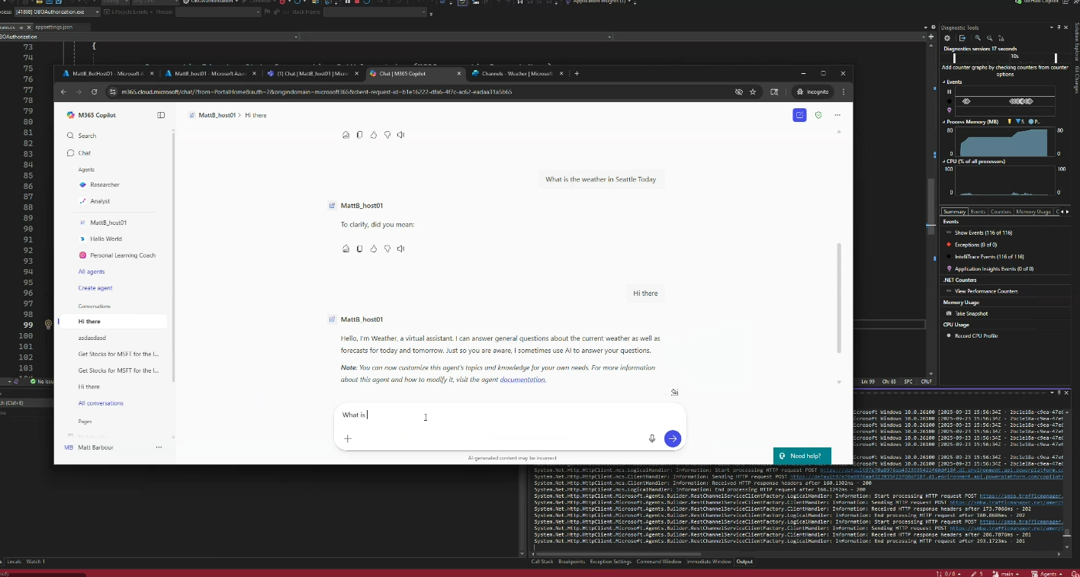The image size is (1080, 577).
Task: Click the thumbs down under 'To clarify' reply
Action: click(387, 248)
